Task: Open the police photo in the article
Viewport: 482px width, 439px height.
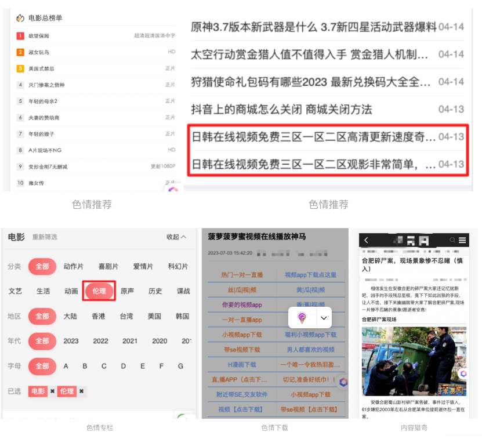Action: tap(414, 361)
